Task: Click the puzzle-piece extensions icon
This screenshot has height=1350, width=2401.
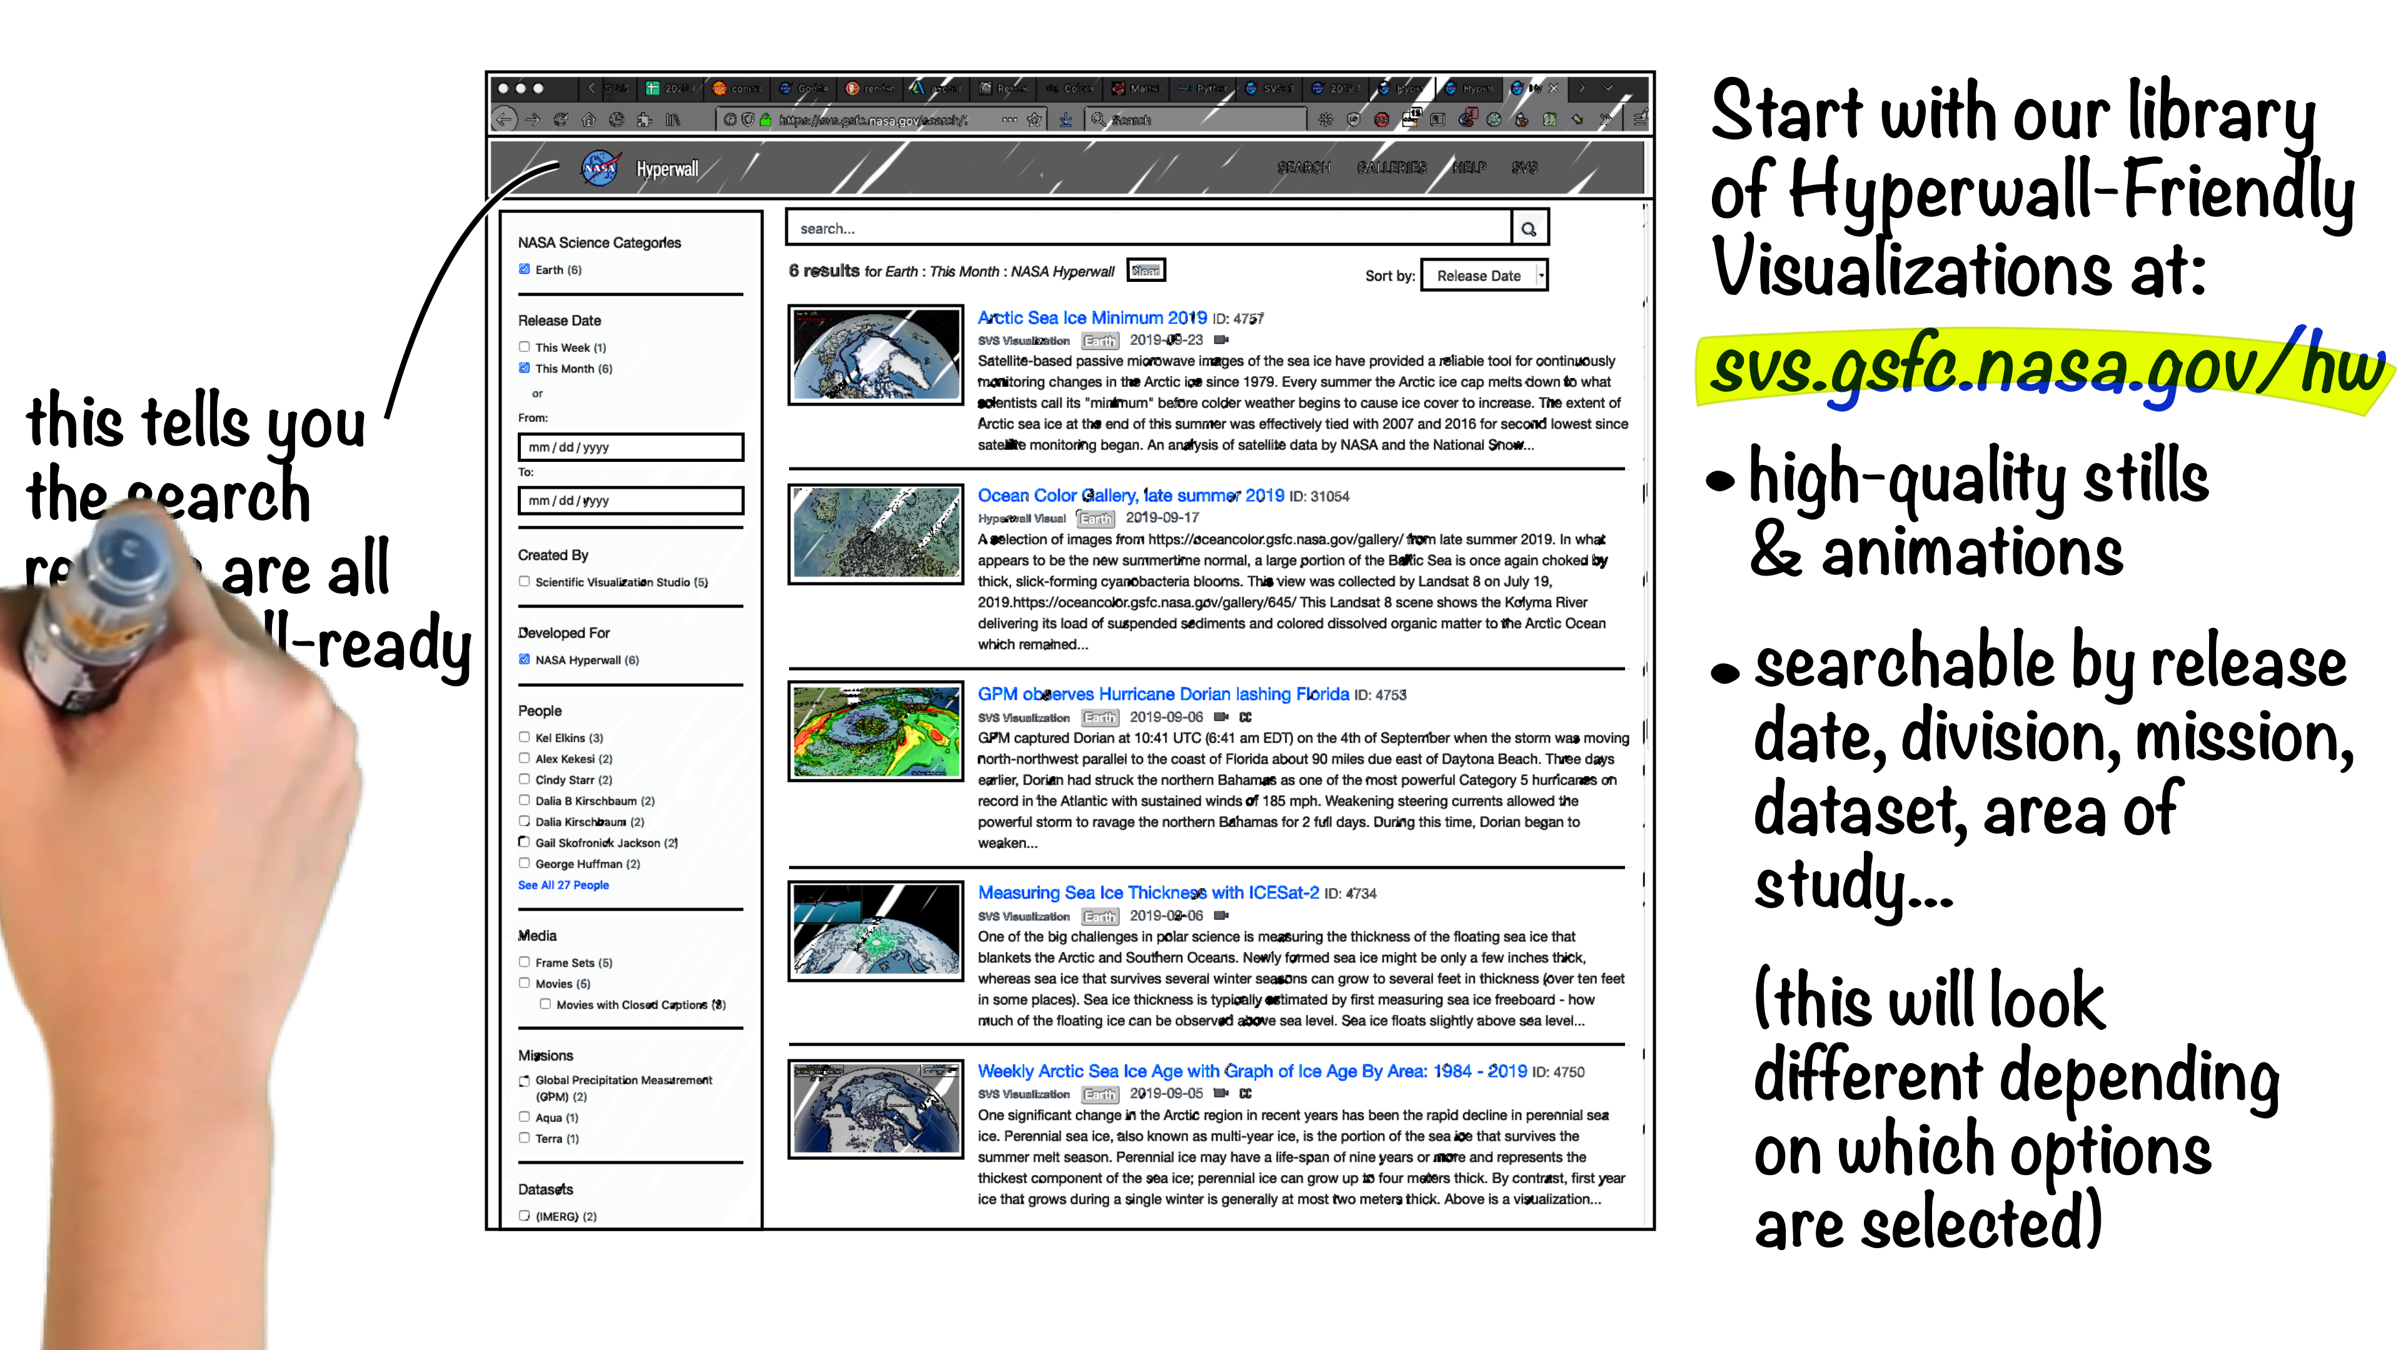Action: pyautogui.click(x=644, y=119)
